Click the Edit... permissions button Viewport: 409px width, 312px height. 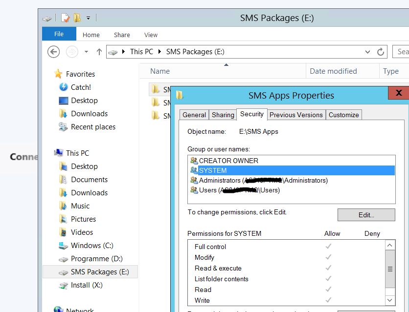click(366, 215)
